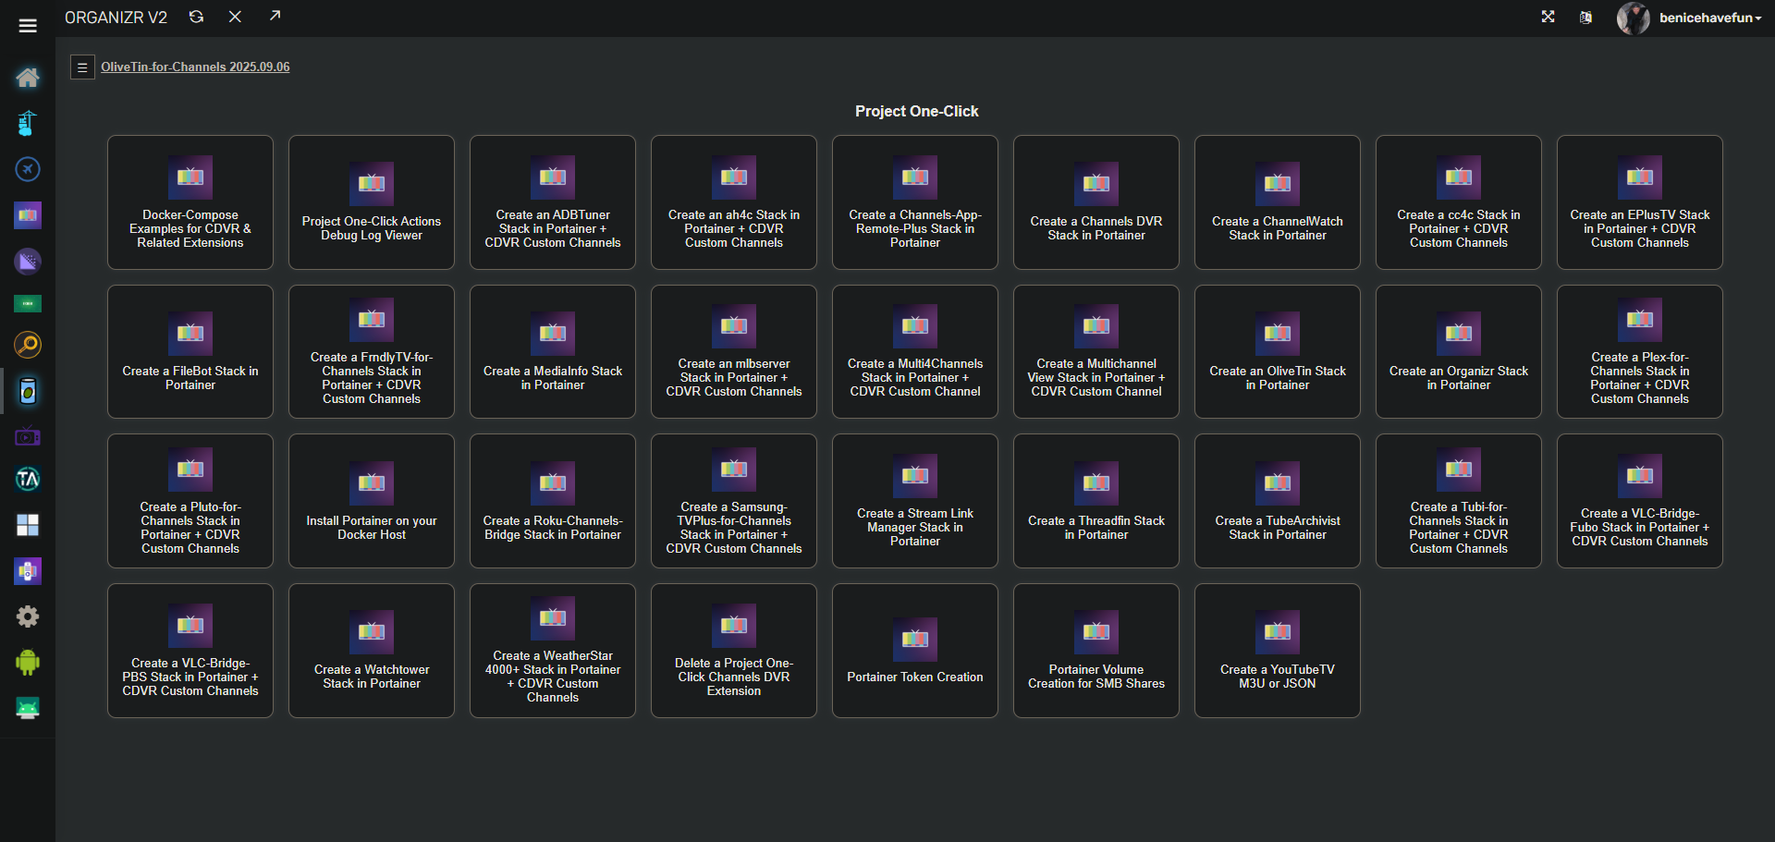Open the language translate icon
Screen dimensions: 1775x842
tap(1585, 18)
